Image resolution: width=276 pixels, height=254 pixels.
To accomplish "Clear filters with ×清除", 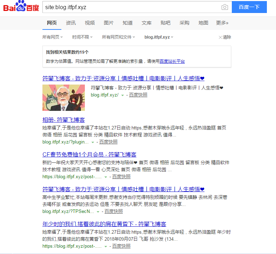I will point(225,37).
